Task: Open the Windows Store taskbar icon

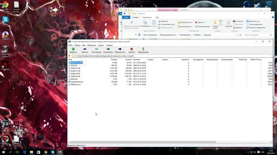Action: 39,152
